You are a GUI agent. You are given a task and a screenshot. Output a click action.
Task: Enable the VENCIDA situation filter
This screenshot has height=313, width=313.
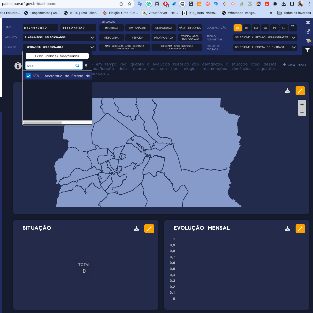tap(137, 38)
